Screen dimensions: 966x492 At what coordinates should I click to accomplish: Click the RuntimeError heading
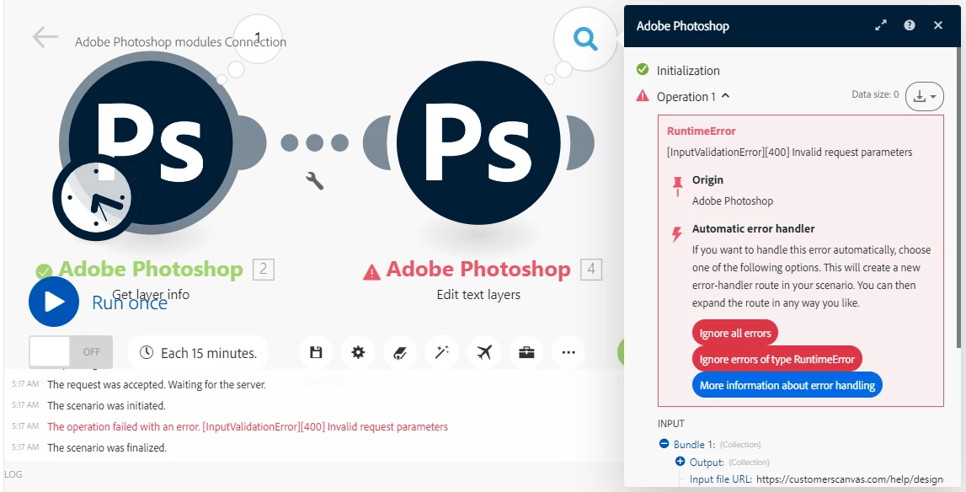(x=701, y=131)
